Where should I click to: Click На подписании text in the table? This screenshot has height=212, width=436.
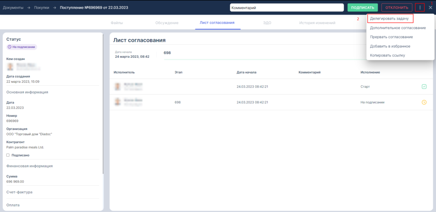click(373, 102)
